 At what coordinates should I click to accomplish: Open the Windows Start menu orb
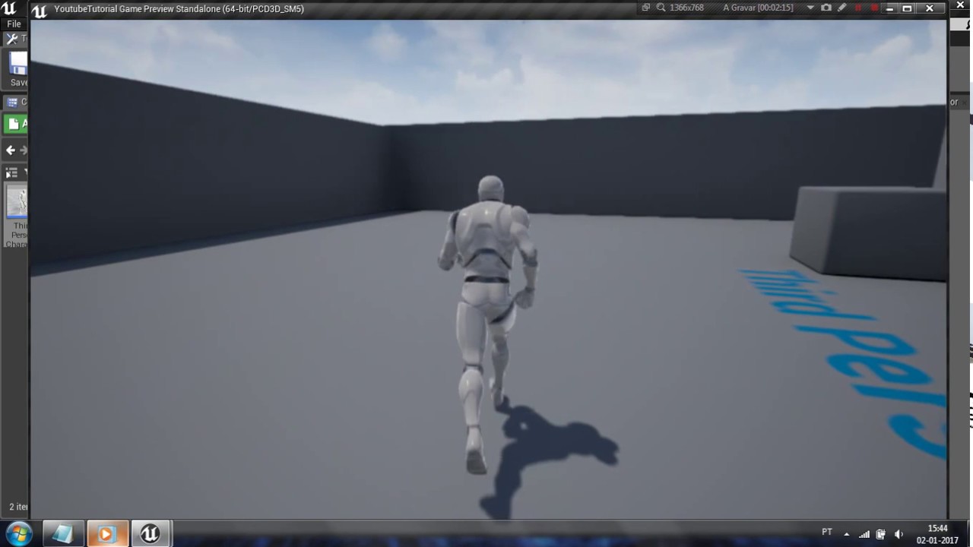(x=18, y=533)
